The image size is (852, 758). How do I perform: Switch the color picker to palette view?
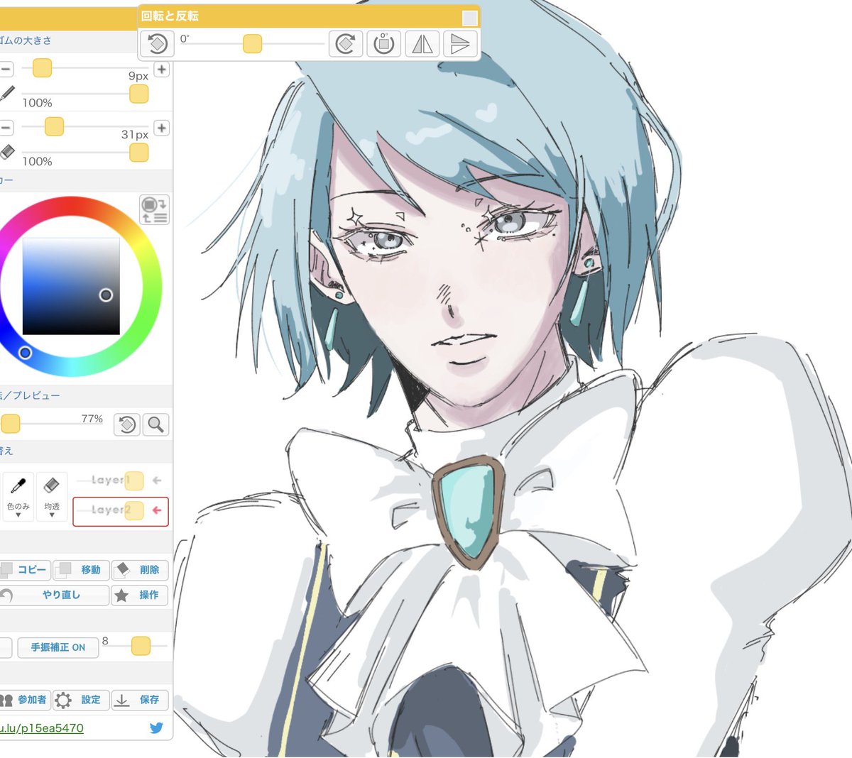pos(154,210)
